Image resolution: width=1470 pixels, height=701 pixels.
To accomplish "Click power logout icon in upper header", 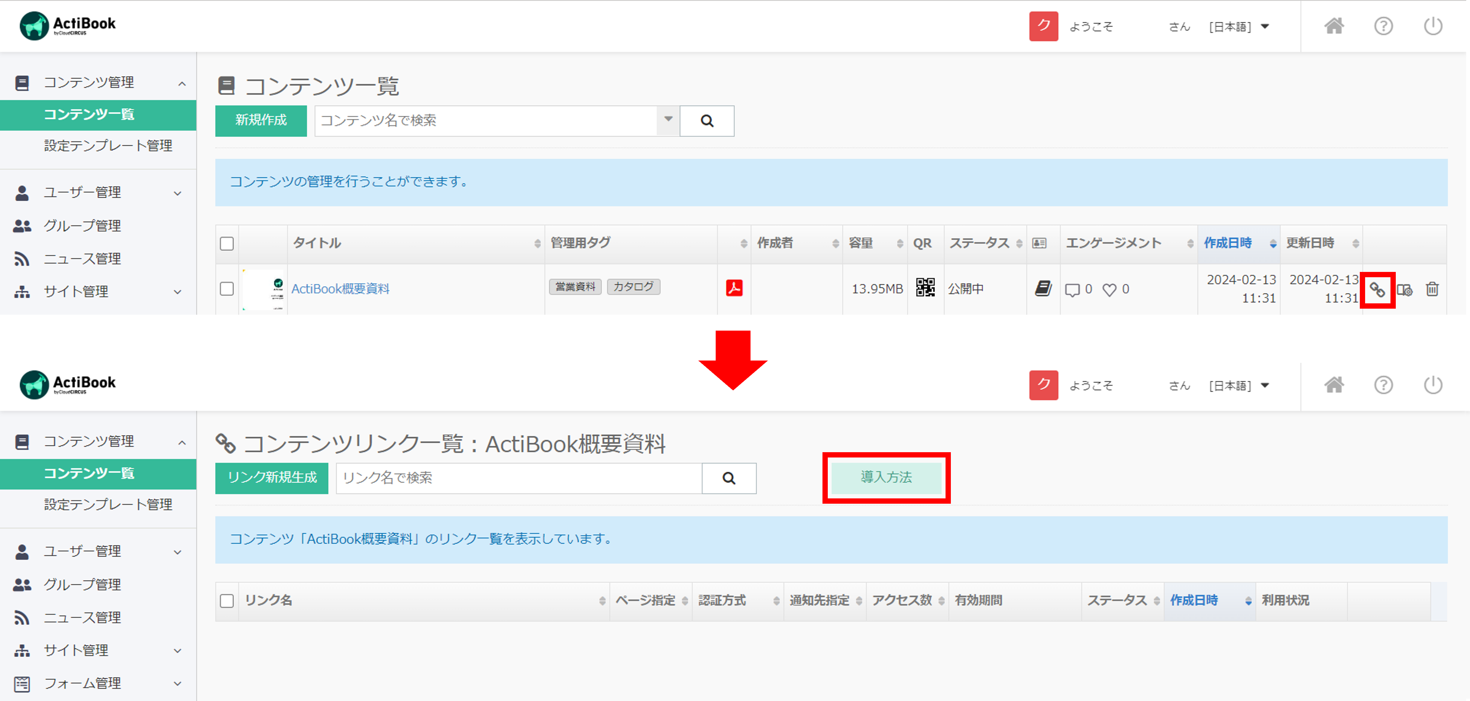I will click(1433, 26).
